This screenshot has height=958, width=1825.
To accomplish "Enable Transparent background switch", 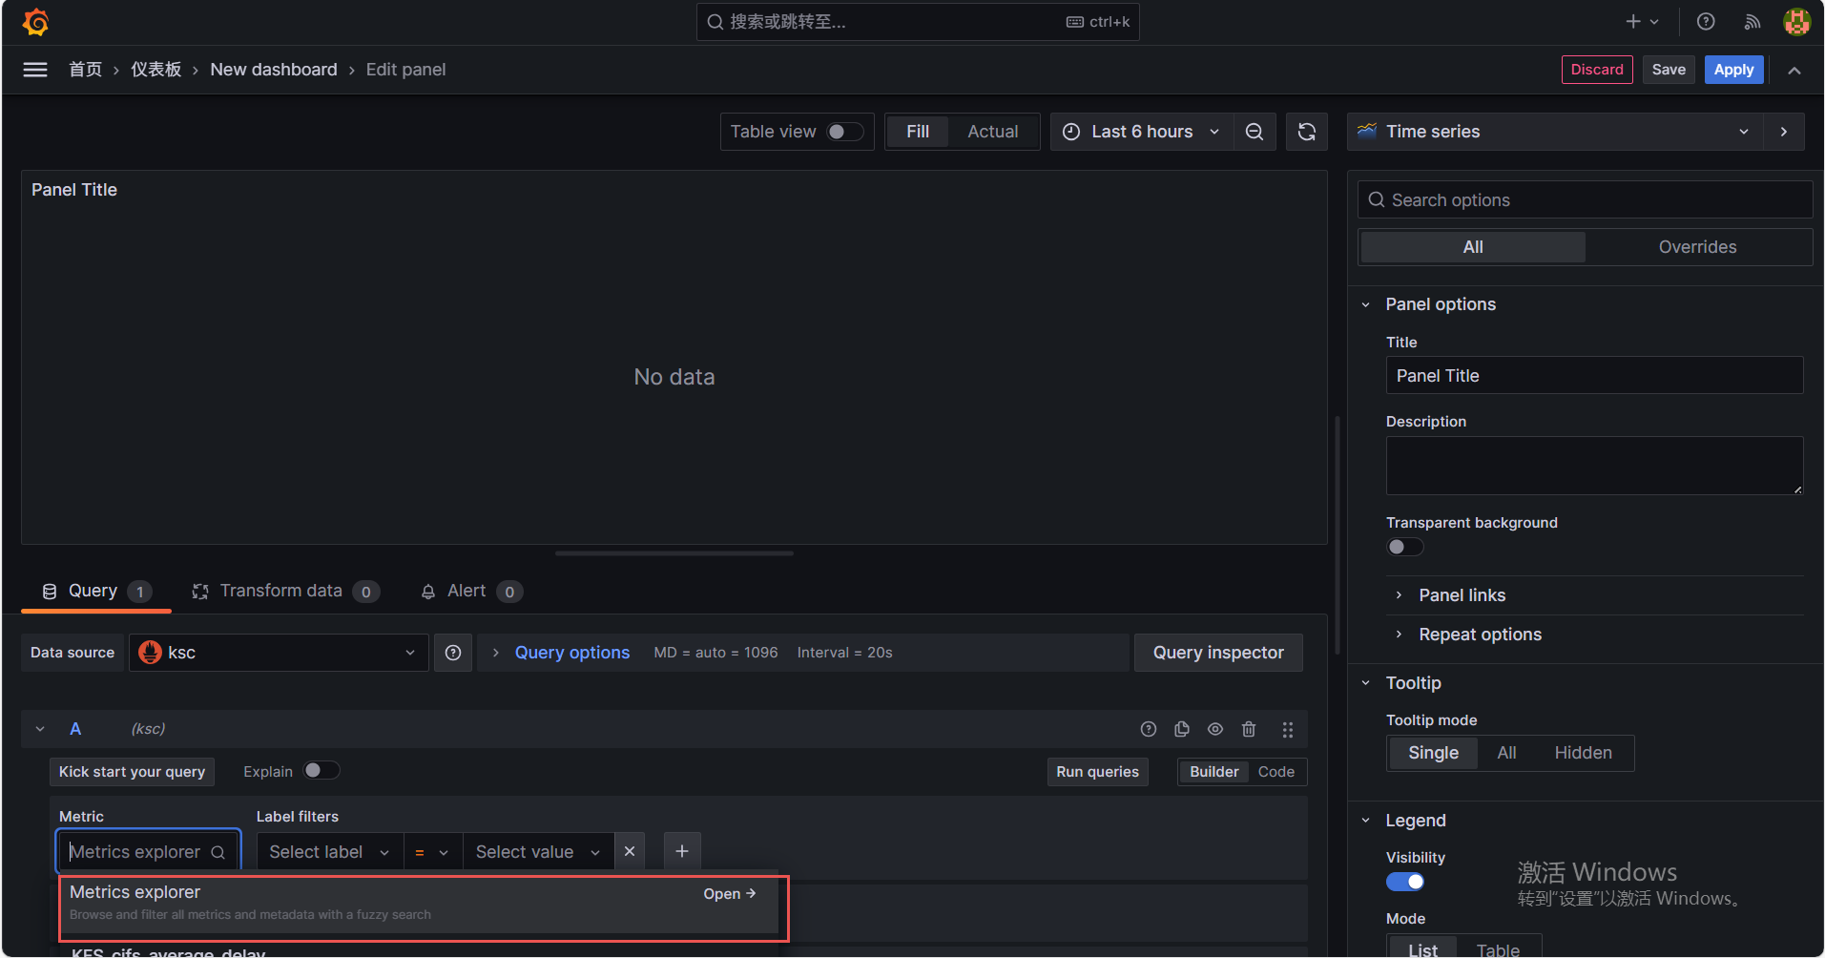I will pyautogui.click(x=1404, y=547).
